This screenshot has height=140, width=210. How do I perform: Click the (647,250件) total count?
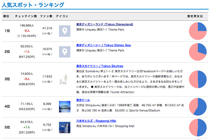pos(27,57)
